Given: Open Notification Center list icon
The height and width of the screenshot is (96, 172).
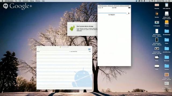Looking at the screenshot, I should 169,1.
